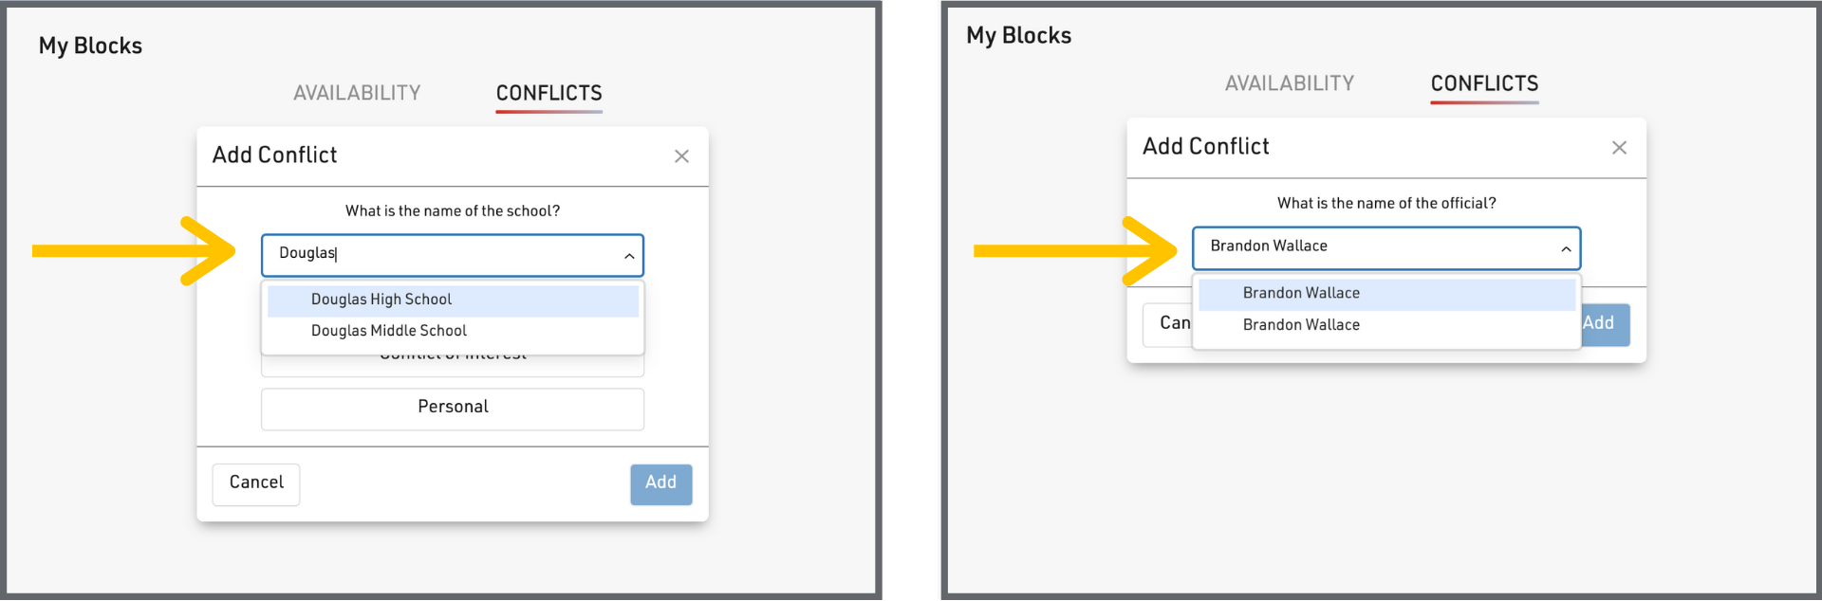Click the partially hidden Conflict of Interest option
The width and height of the screenshot is (1822, 601).
[x=453, y=365]
